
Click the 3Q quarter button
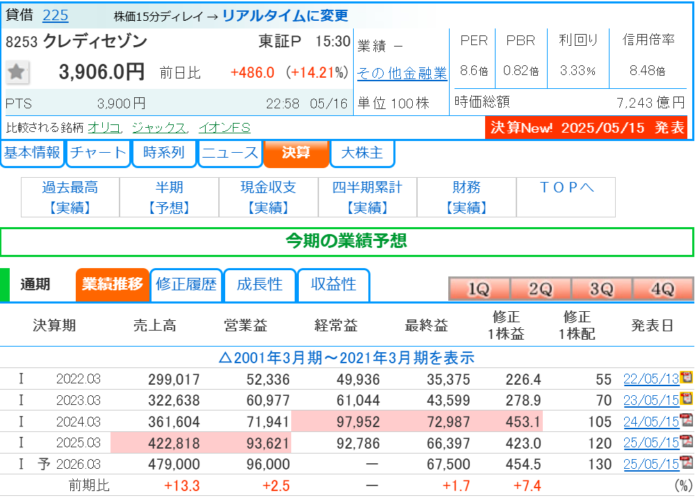pyautogui.click(x=601, y=289)
